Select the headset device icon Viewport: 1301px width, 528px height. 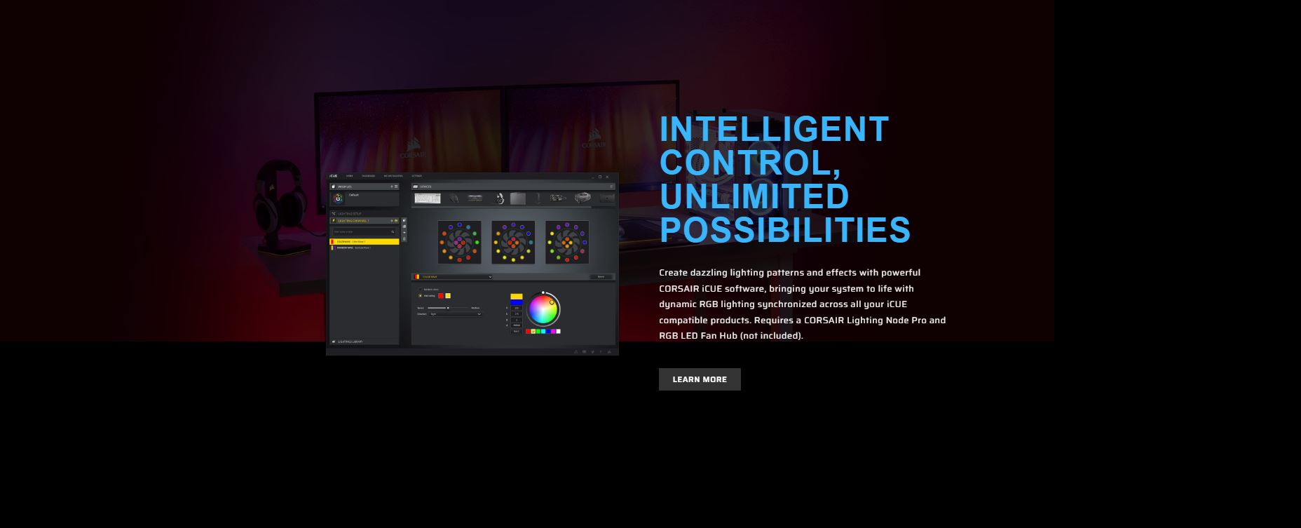coord(499,198)
